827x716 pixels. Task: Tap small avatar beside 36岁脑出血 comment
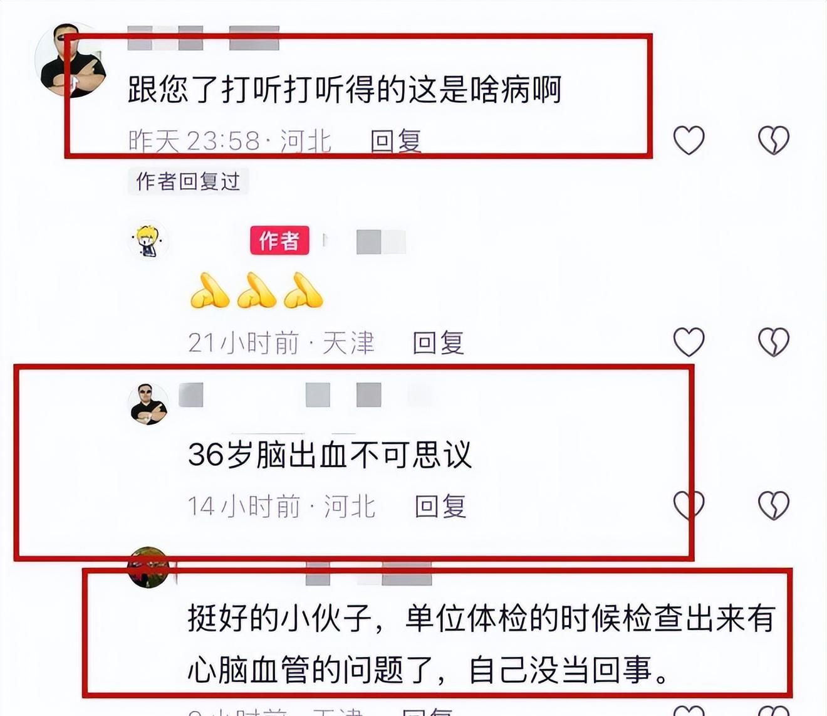(x=148, y=404)
